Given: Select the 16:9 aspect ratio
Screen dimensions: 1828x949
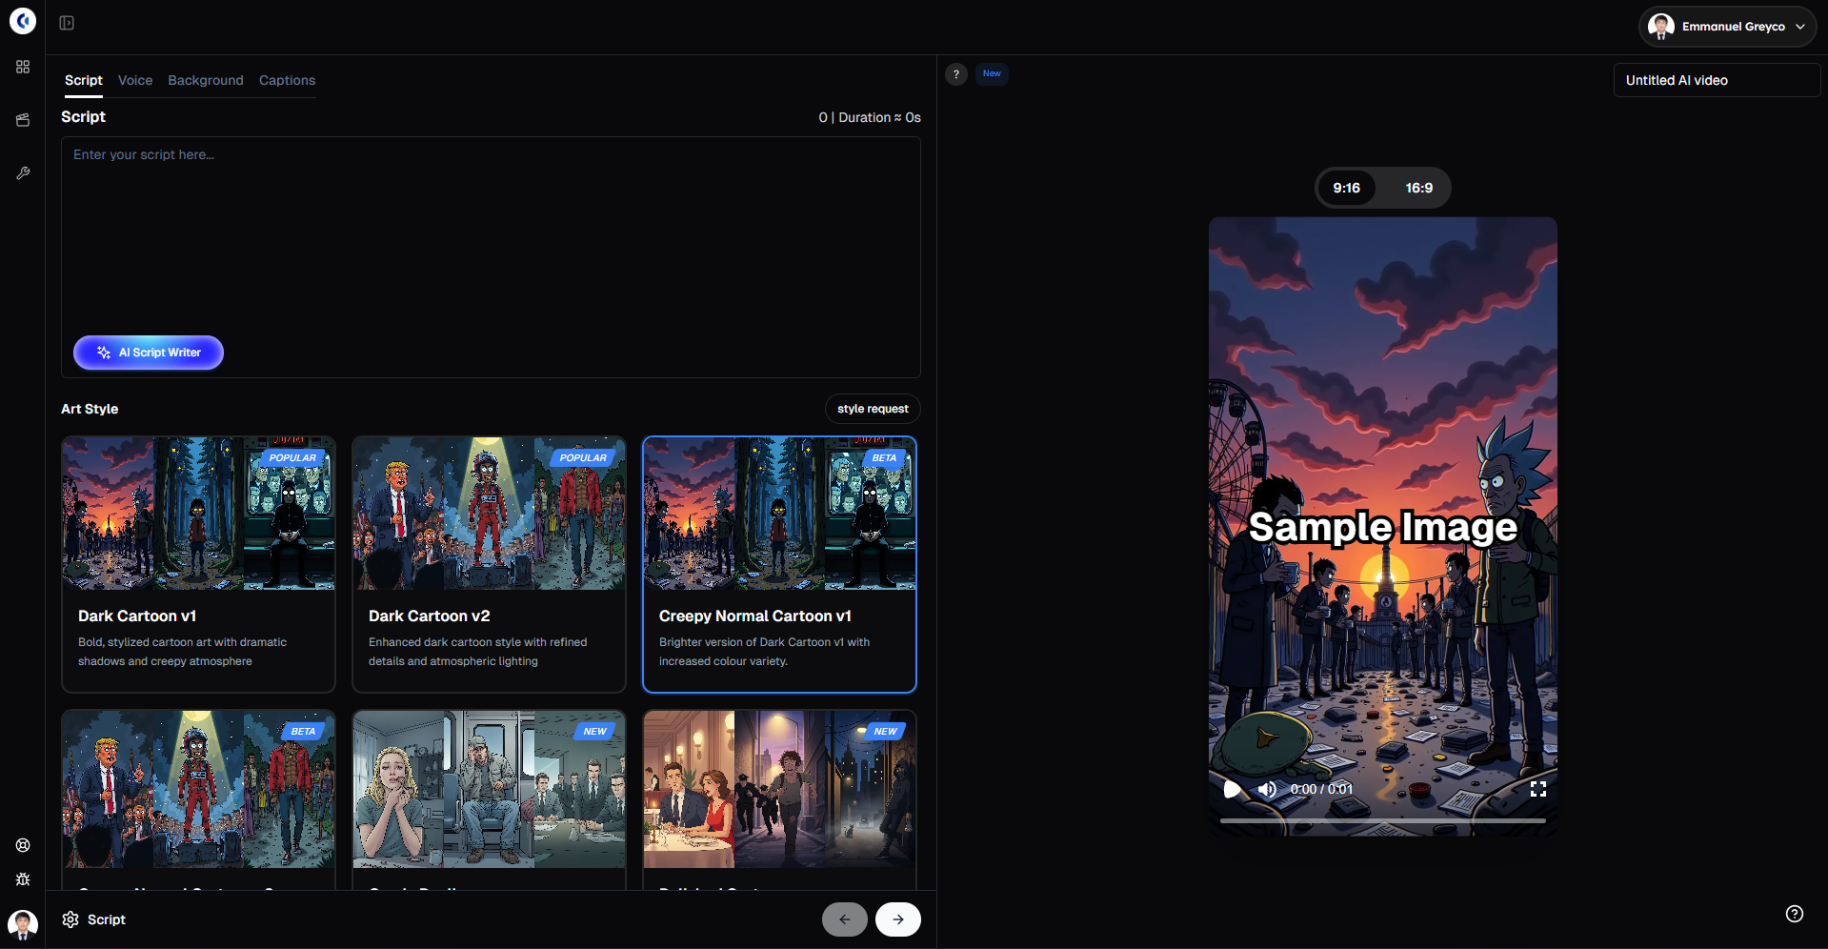Looking at the screenshot, I should click(1419, 188).
